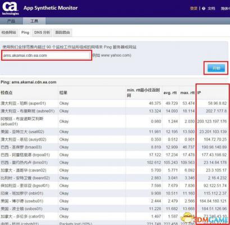
Task: Click the help question mark icon
Action: [204, 8]
